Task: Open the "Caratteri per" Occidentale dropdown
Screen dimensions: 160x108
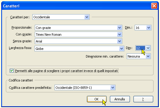Action: click(x=61, y=17)
